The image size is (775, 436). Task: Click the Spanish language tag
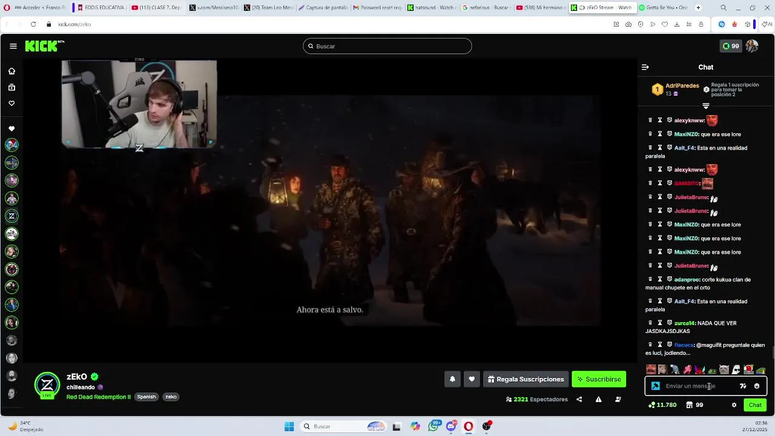pyautogui.click(x=147, y=397)
